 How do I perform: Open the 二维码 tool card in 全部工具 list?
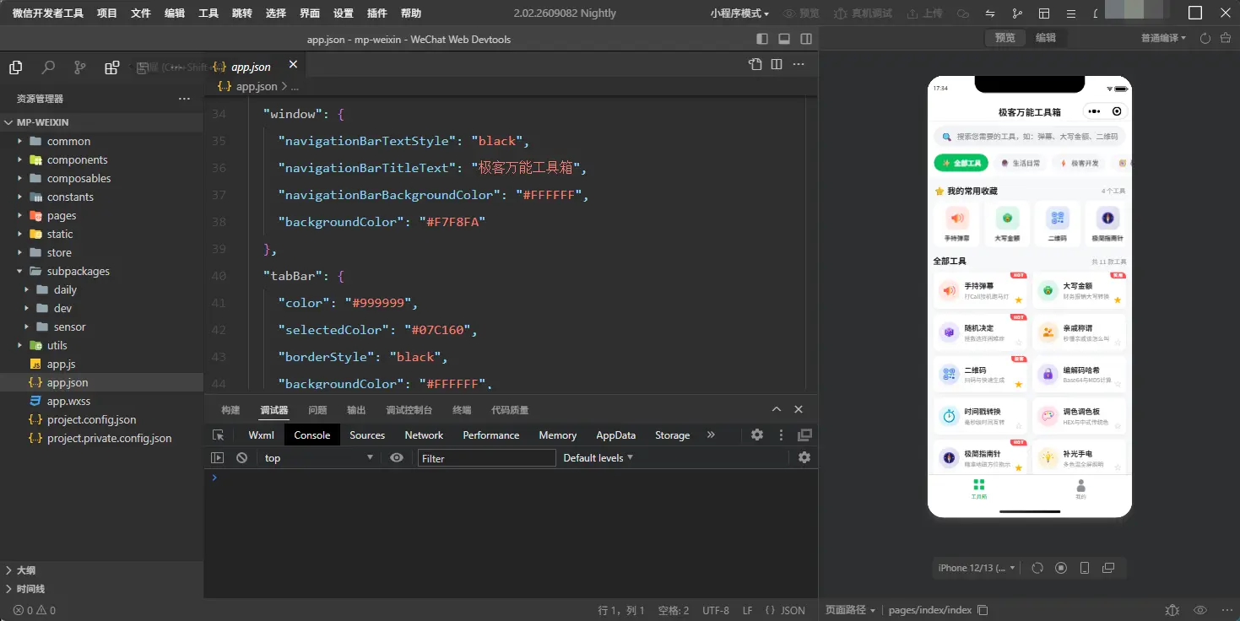[981, 374]
